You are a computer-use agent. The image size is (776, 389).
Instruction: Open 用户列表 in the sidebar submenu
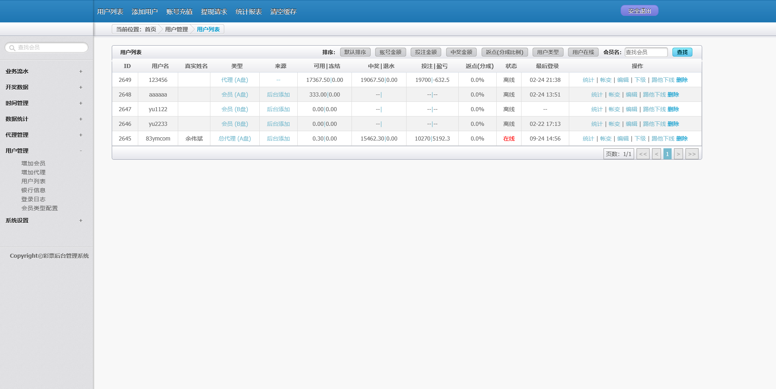(x=33, y=181)
